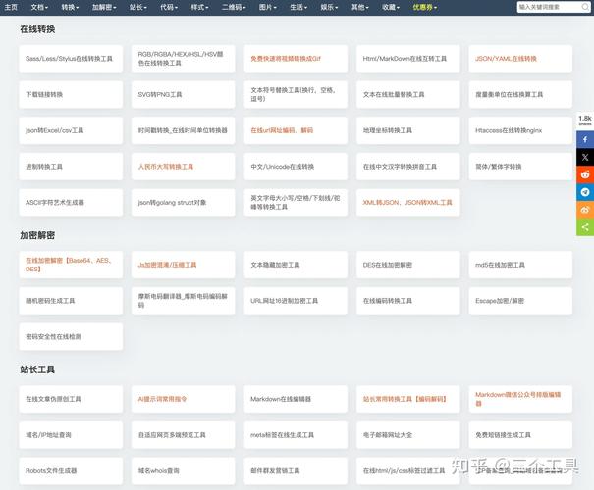Open 域名/IP地址查询 card
594x490 pixels.
pos(71,435)
